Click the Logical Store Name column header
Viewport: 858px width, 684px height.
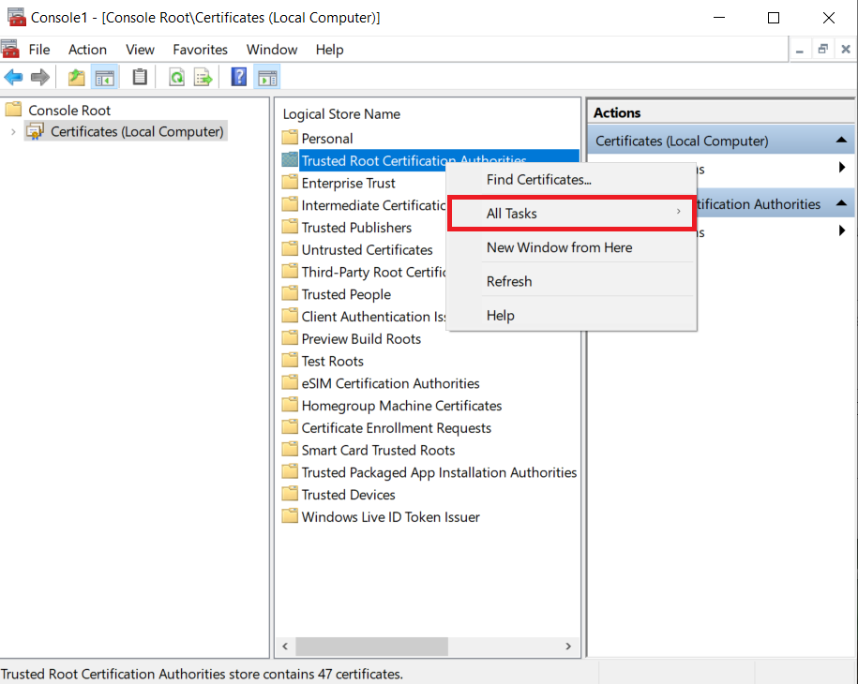click(x=341, y=113)
